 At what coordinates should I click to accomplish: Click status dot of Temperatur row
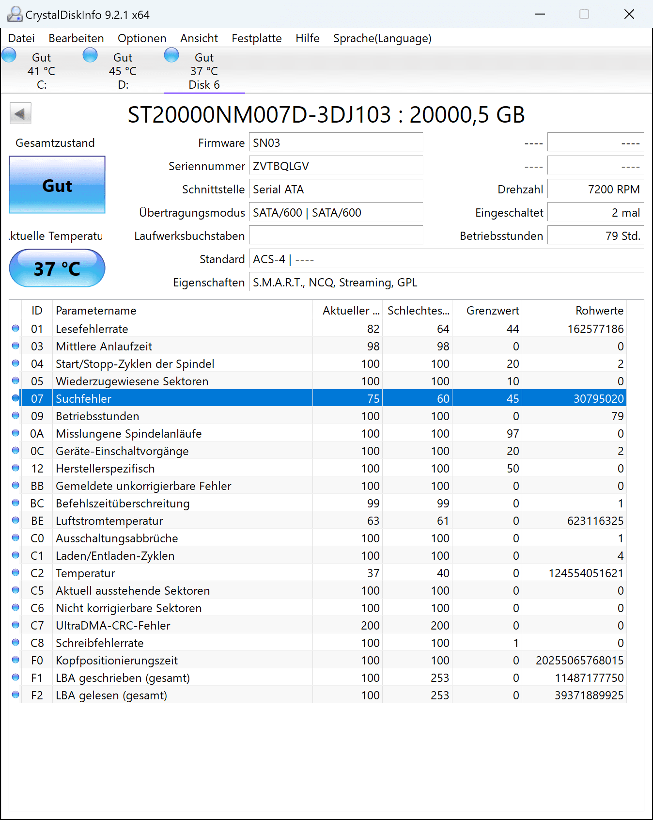16,573
